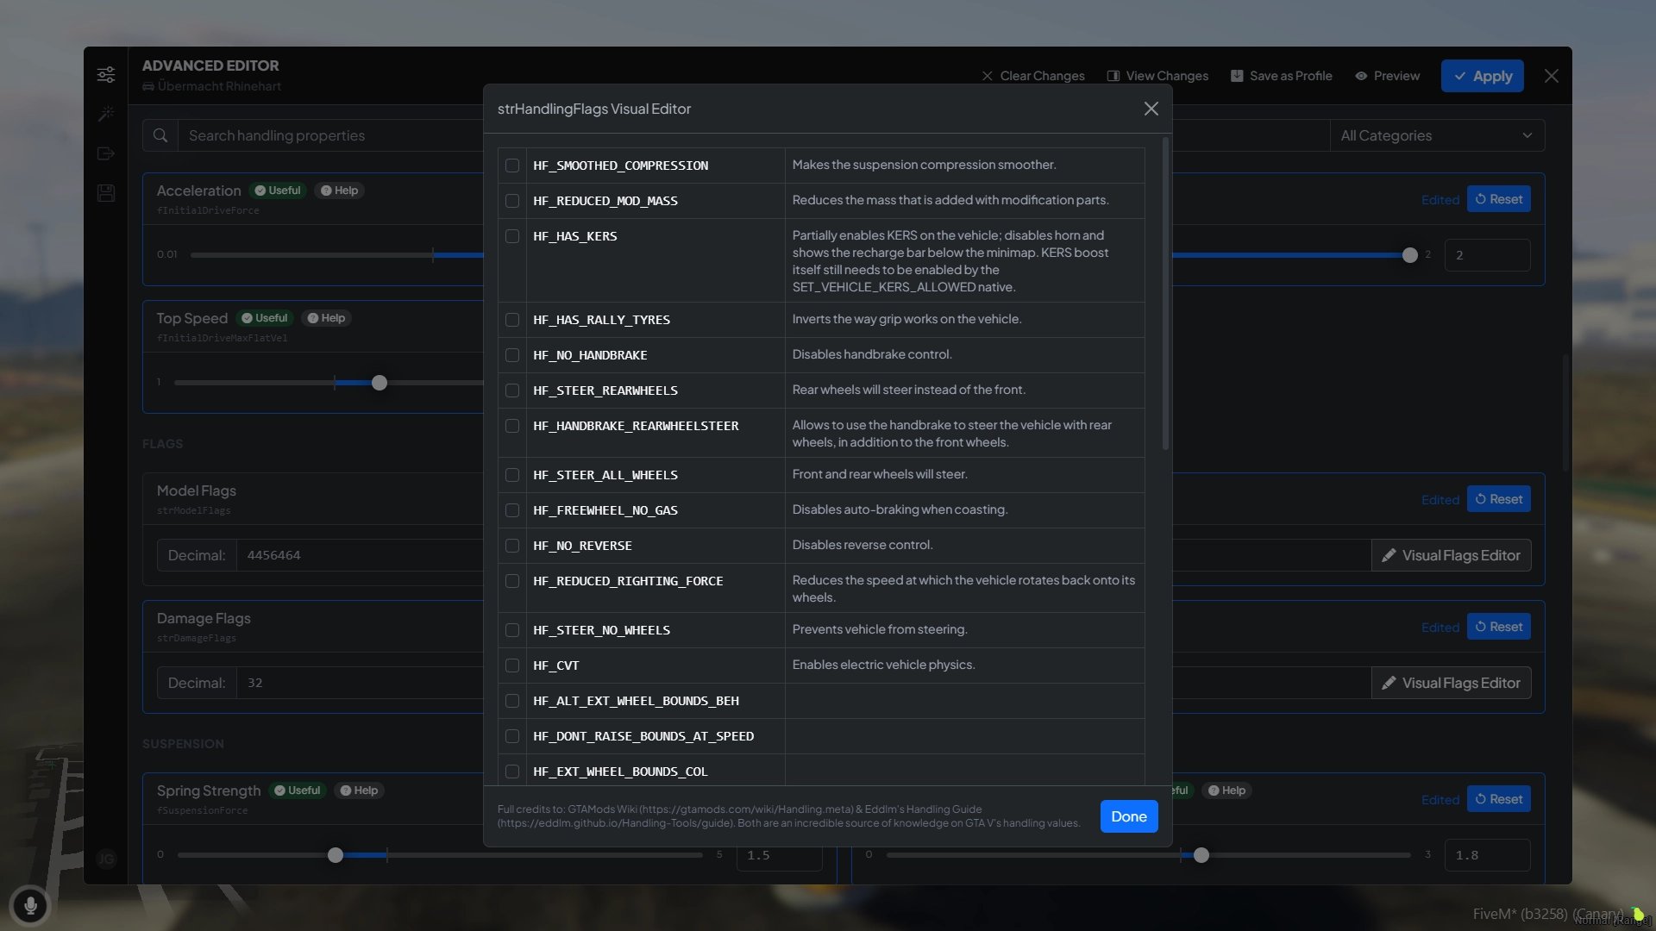The image size is (1656, 931).
Task: Click Clear Changes in the top bar
Action: (x=1032, y=76)
